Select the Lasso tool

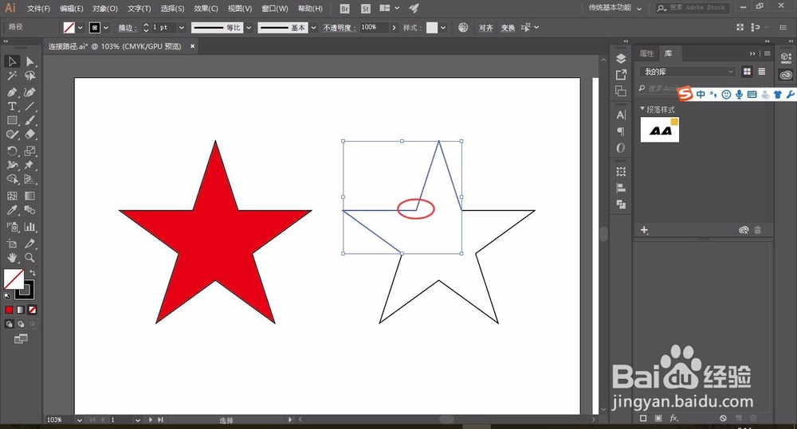(30, 76)
